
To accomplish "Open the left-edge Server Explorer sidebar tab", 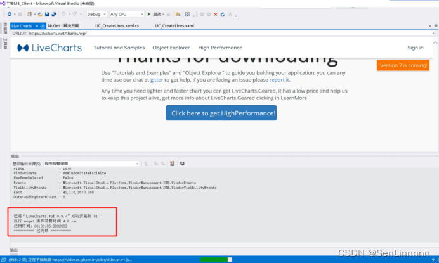I will pos(5,29).
